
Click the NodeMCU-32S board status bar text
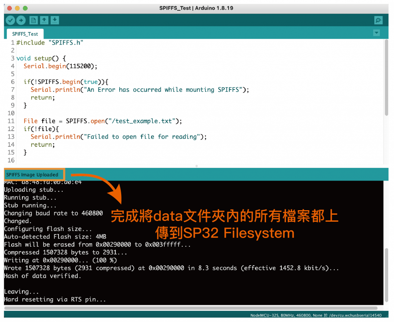[x=316, y=315]
